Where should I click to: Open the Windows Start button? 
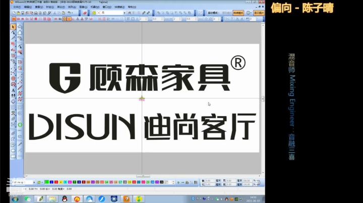pyautogui.click(x=15, y=199)
